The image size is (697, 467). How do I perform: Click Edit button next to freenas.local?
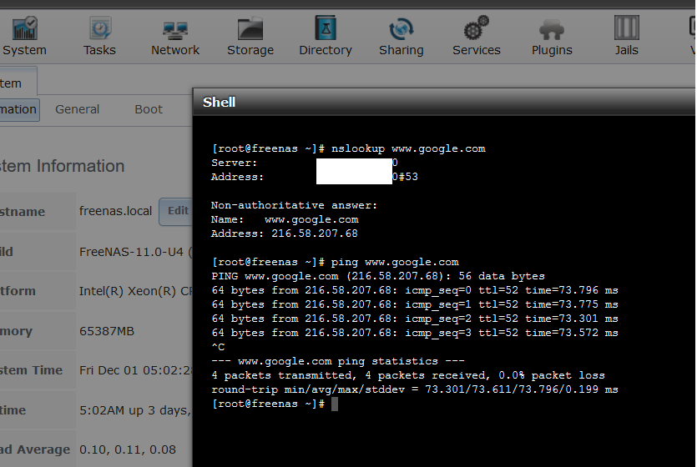tap(176, 211)
